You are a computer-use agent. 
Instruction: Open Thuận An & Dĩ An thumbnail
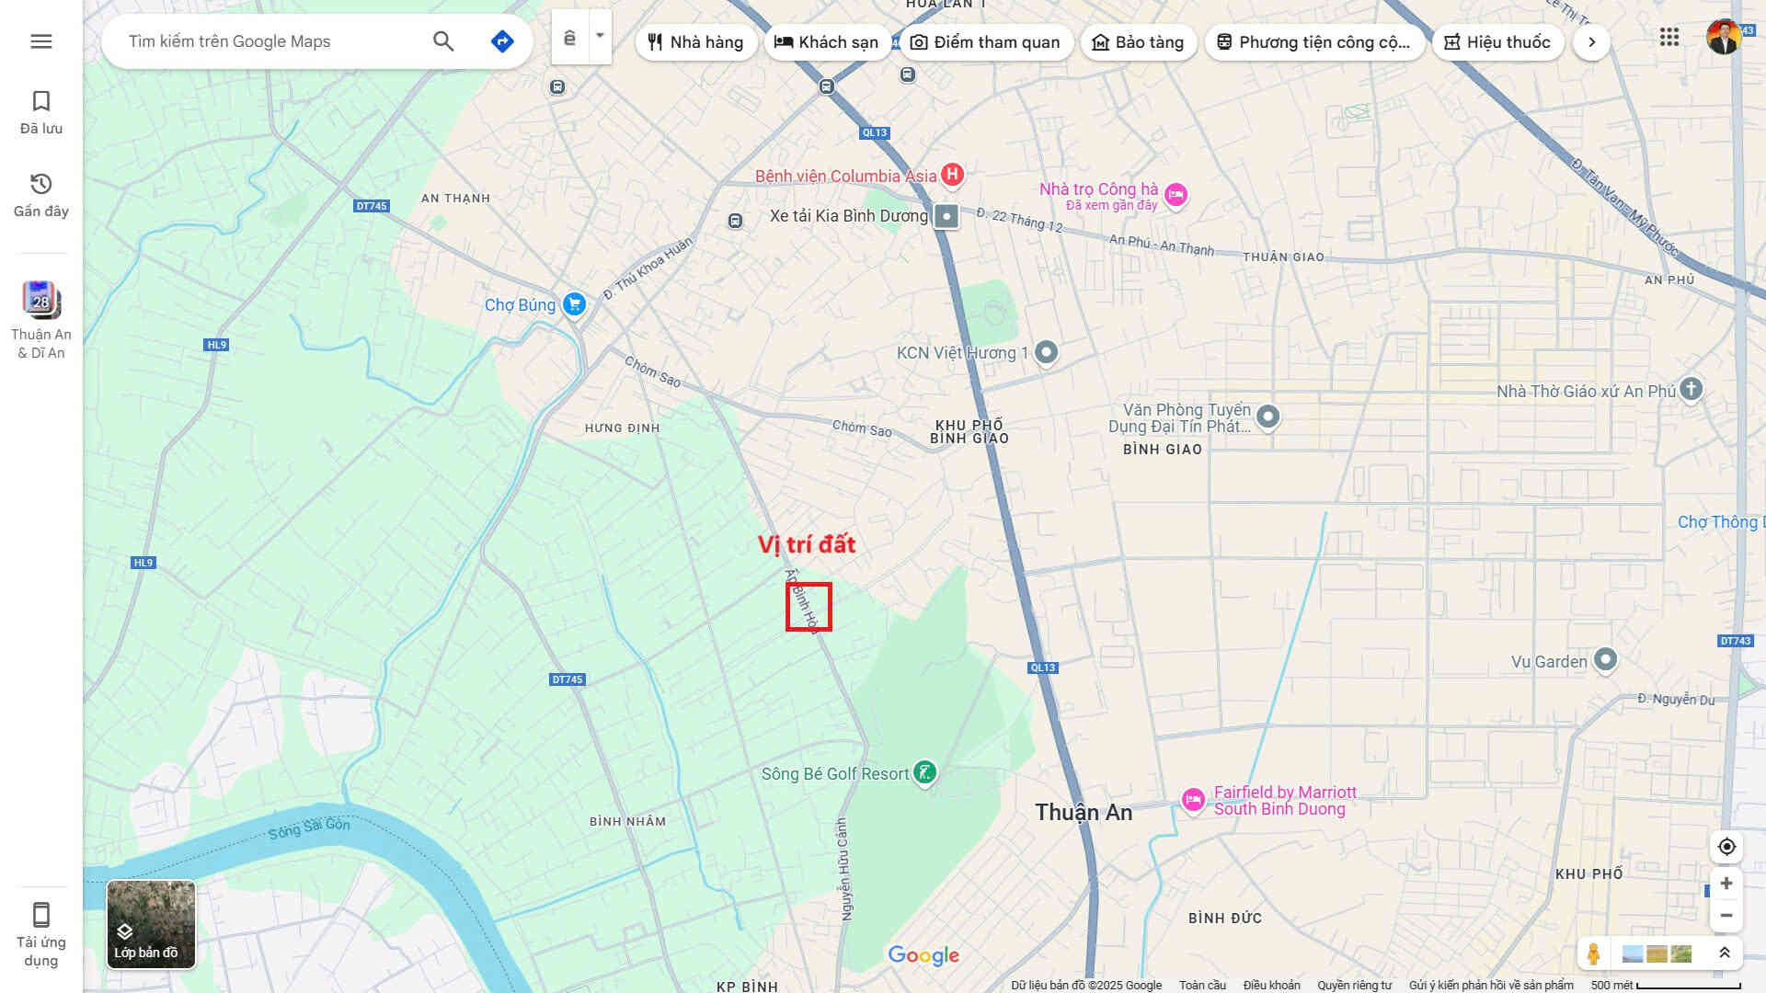pyautogui.click(x=41, y=302)
